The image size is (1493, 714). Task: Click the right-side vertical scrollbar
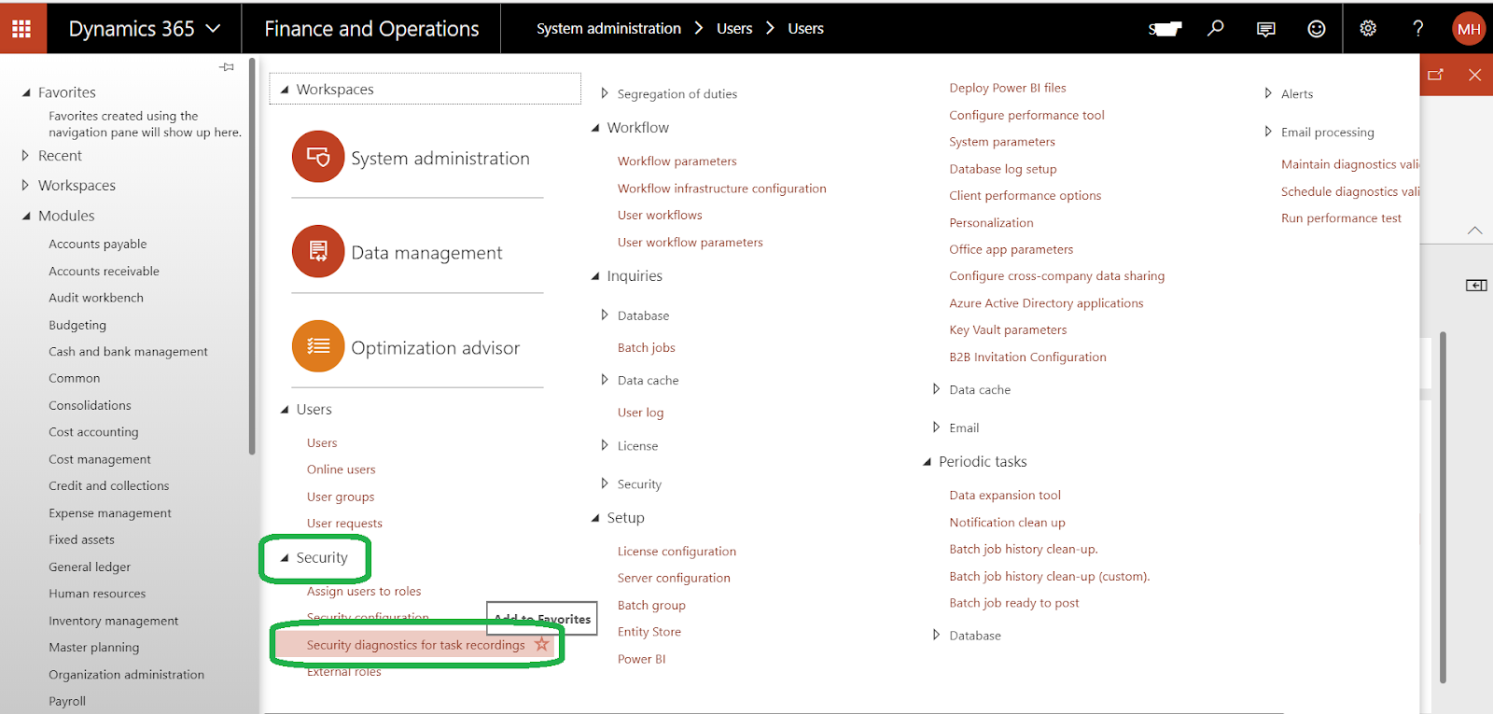click(1443, 509)
